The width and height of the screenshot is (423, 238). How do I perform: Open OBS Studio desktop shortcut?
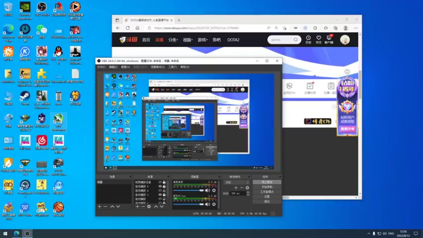[x=42, y=9]
